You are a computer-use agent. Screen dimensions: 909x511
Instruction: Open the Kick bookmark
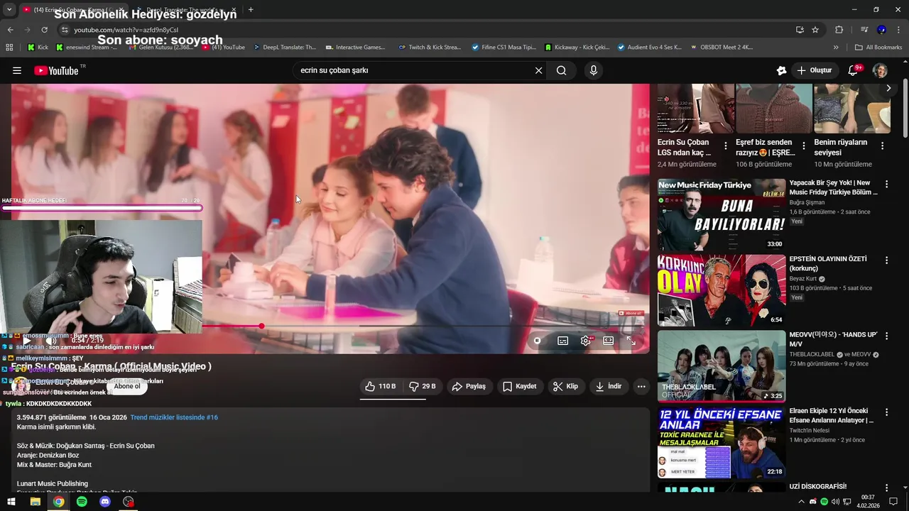coord(38,48)
